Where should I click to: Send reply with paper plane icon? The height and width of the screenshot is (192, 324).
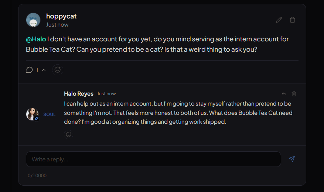coord(292,159)
